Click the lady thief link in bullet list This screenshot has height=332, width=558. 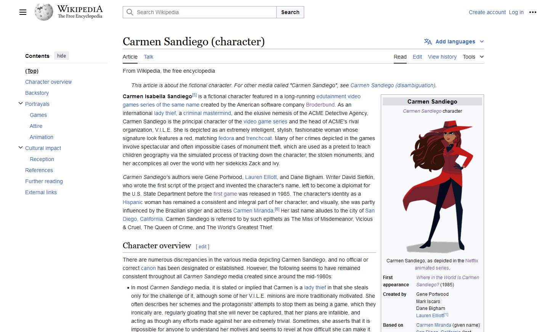pos(315,287)
